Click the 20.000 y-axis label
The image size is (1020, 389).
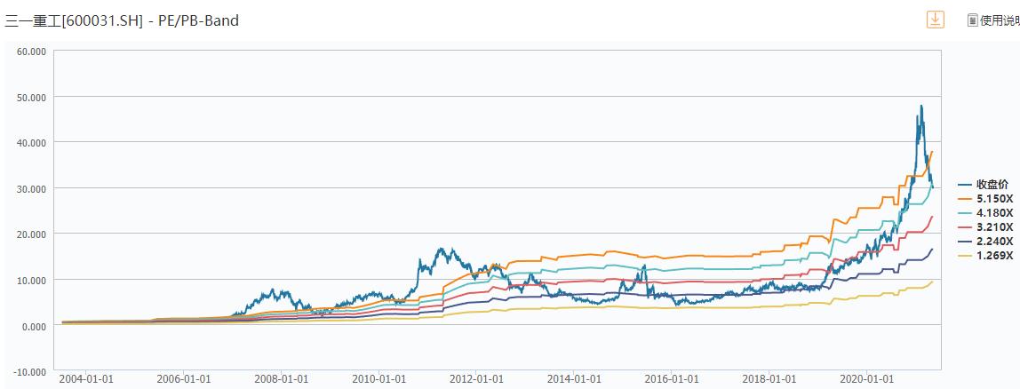click(x=32, y=234)
